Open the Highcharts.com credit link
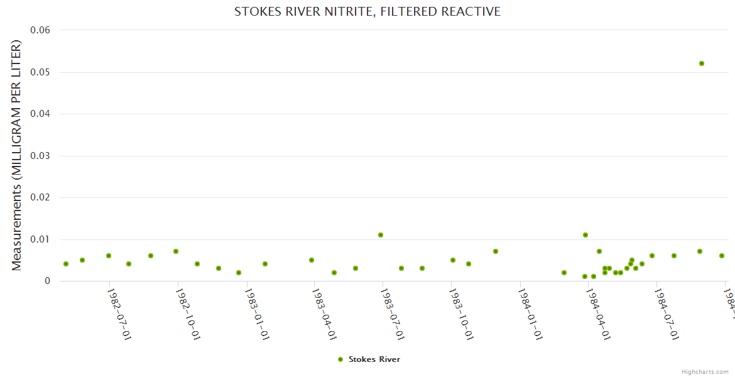The width and height of the screenshot is (735, 377). pyautogui.click(x=705, y=372)
